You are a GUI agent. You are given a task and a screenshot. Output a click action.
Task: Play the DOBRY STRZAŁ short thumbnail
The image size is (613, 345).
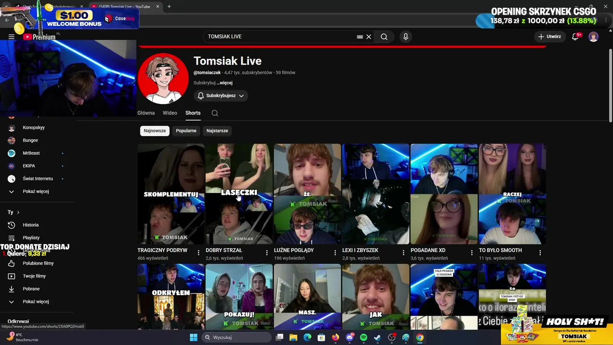pos(239,194)
